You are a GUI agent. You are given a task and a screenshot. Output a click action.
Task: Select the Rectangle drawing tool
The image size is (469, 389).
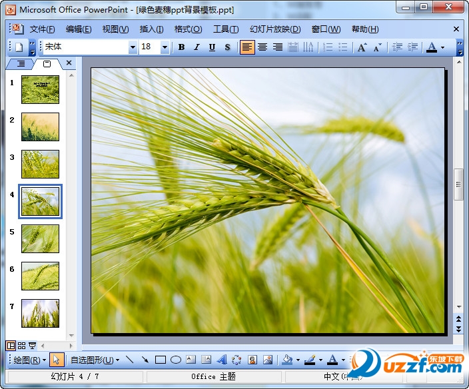(161, 360)
